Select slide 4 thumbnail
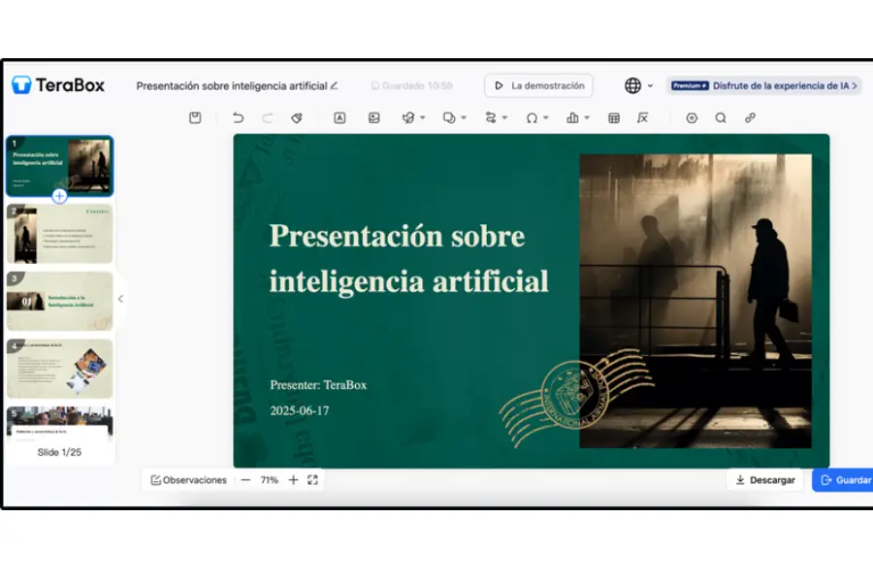The height and width of the screenshot is (582, 873). point(59,369)
